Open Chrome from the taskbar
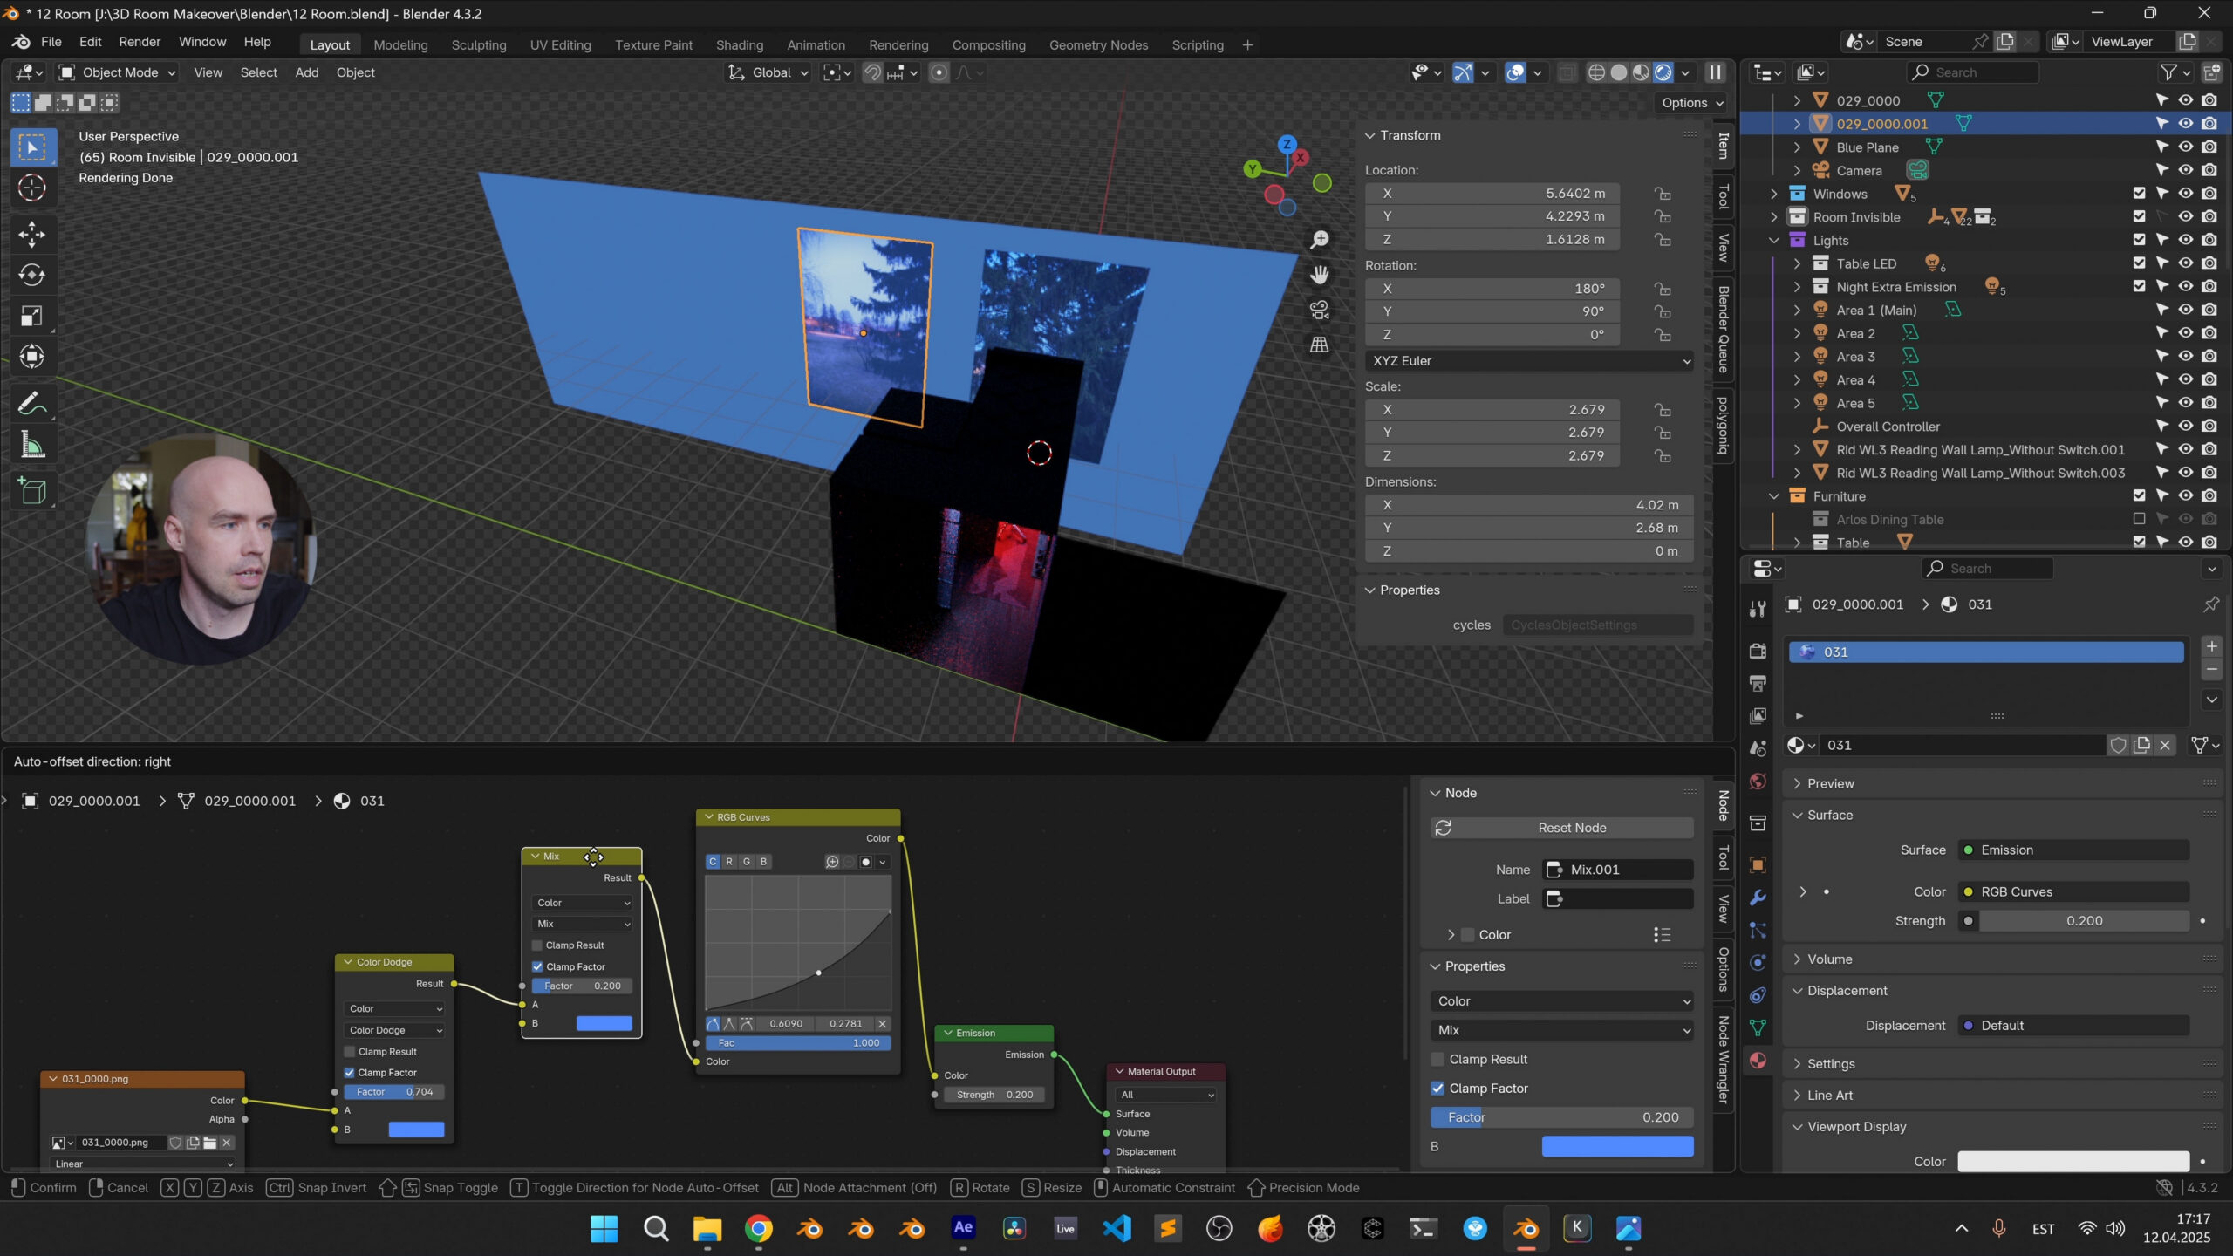Image resolution: width=2233 pixels, height=1256 pixels. 759,1228
